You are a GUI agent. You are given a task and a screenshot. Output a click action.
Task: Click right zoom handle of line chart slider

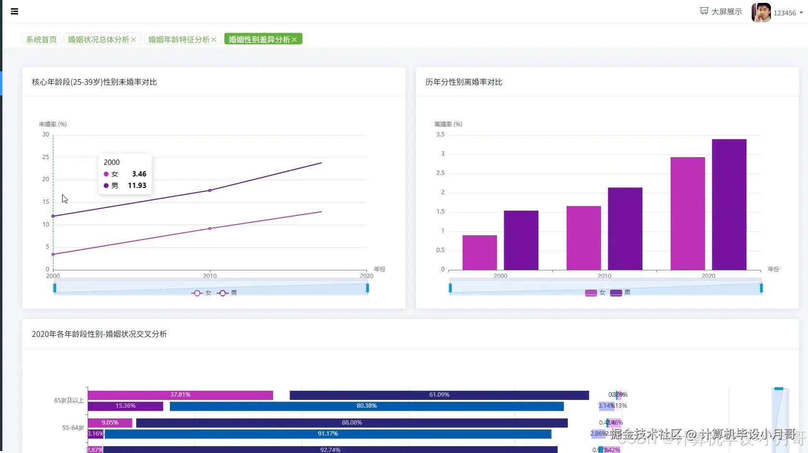coord(367,288)
